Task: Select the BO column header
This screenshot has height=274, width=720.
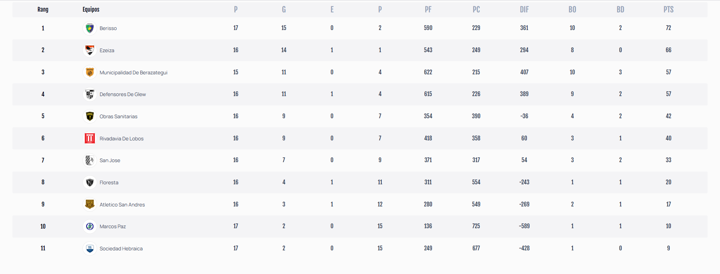Action: [x=572, y=10]
